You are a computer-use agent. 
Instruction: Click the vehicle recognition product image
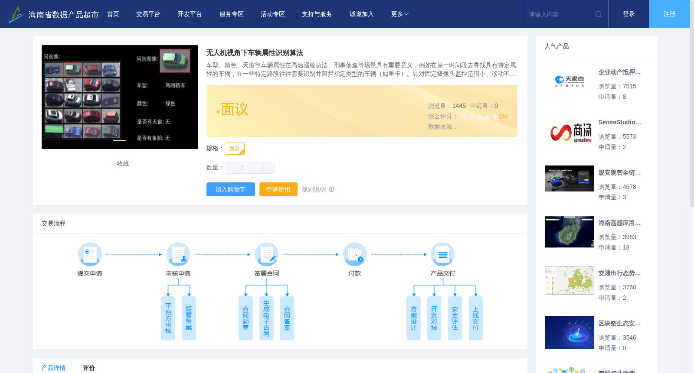point(120,97)
